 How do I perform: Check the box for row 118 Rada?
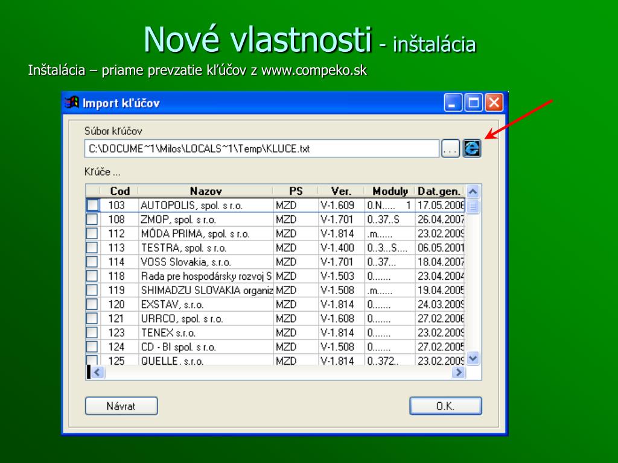(x=92, y=276)
